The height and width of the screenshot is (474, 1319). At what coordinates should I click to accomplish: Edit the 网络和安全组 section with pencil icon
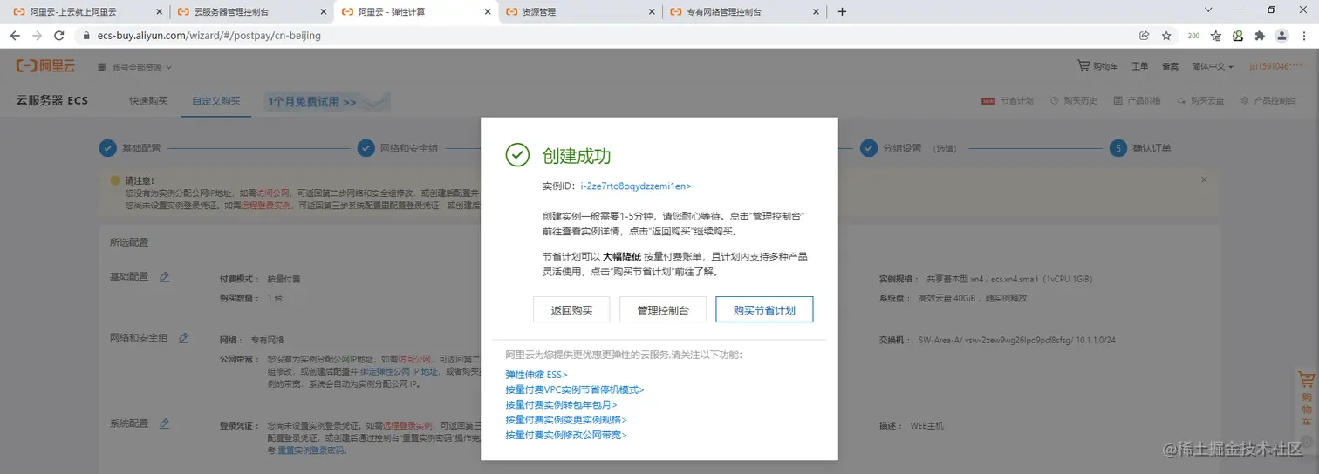183,338
